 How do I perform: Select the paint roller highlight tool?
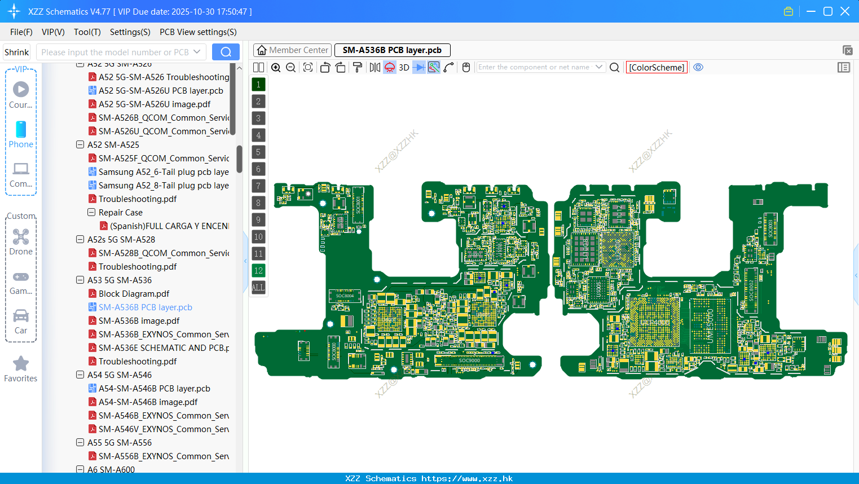pyautogui.click(x=358, y=68)
